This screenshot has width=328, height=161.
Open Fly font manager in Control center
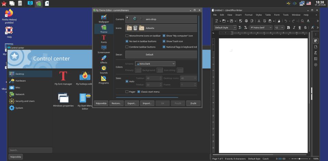pyautogui.click(x=63, y=78)
